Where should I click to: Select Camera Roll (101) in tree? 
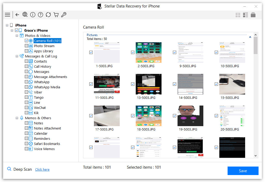click(x=47, y=41)
